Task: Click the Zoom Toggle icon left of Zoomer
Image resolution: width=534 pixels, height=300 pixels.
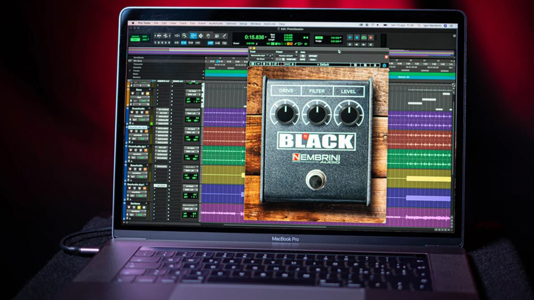Action: coord(177,36)
